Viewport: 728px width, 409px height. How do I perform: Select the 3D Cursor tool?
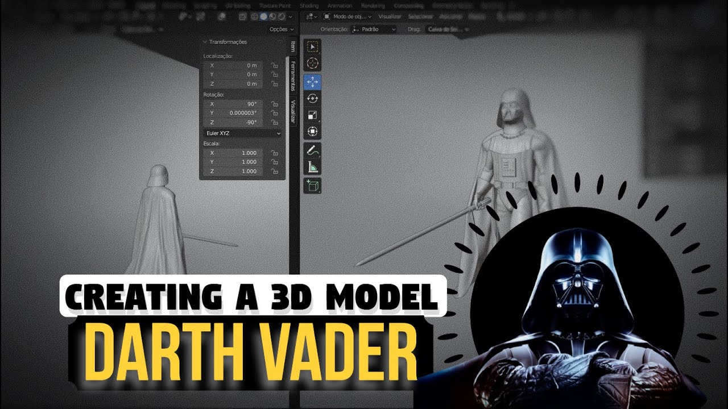[x=312, y=64]
